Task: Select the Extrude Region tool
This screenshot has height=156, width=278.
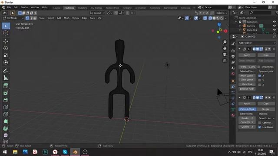Action: (6, 86)
